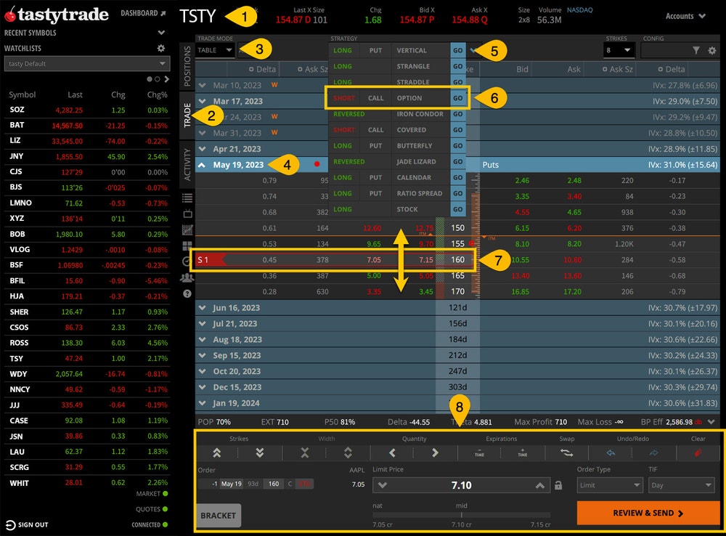
Task: Toggle the Delta column selector diamond
Action: point(252,69)
